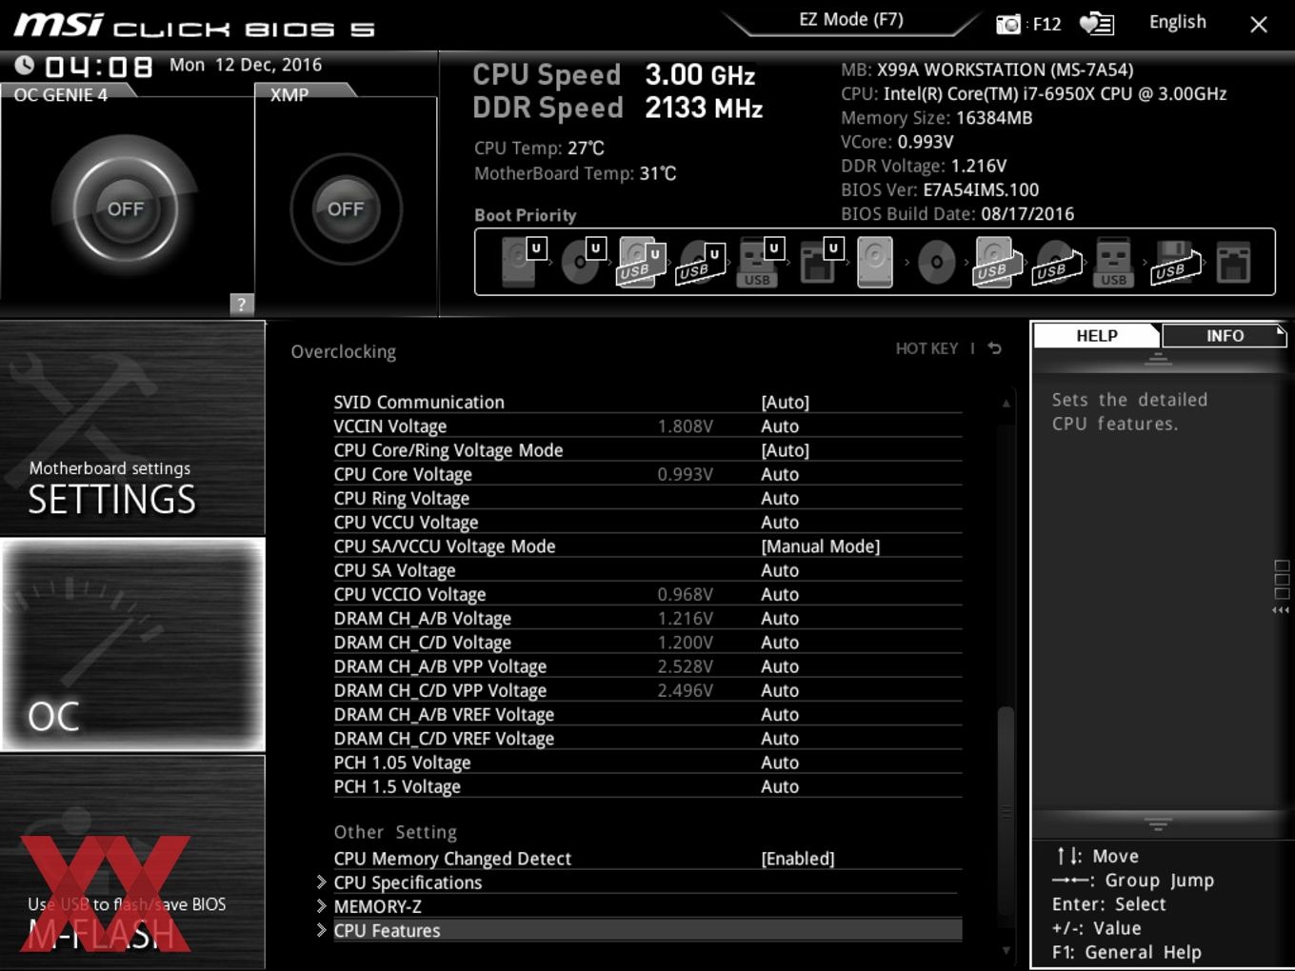Select the USB floppy boot device icon
Screen dimensions: 1295x971
[1176, 263]
